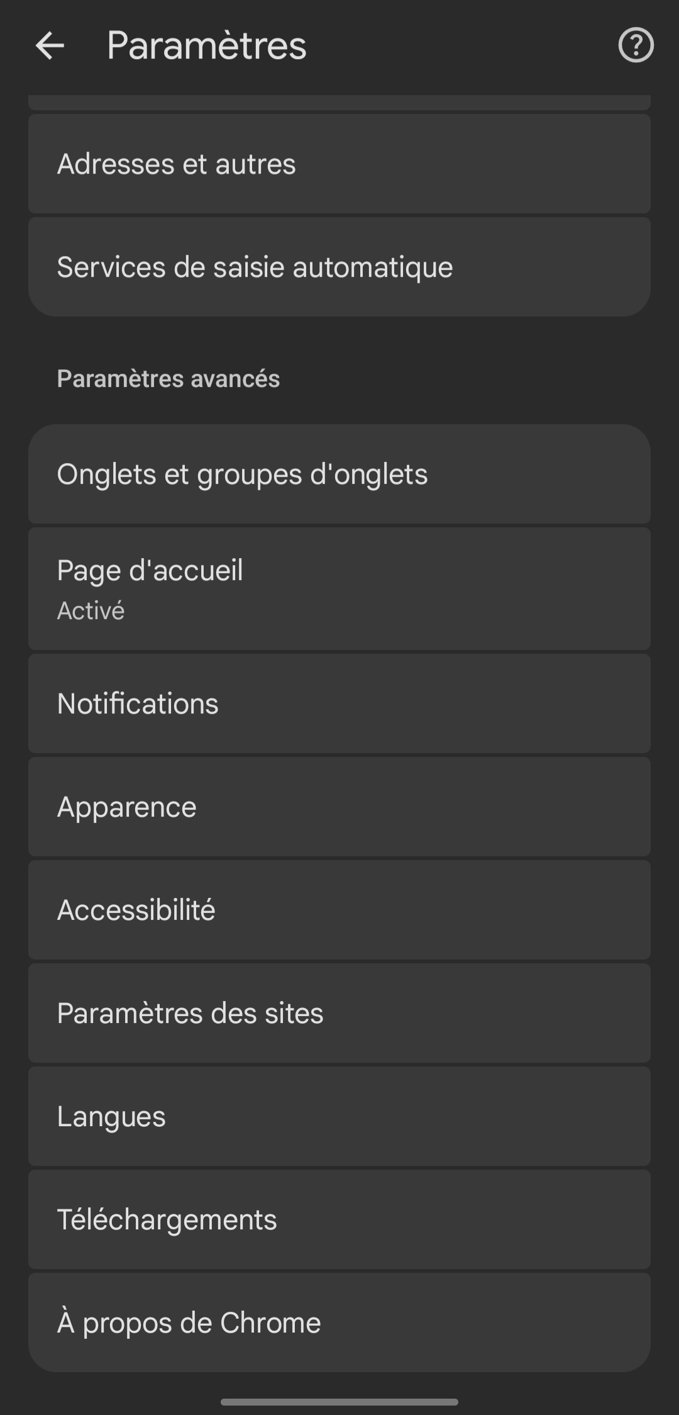This screenshot has height=1415, width=679.
Task: Open Téléchargements settings
Action: click(339, 1219)
